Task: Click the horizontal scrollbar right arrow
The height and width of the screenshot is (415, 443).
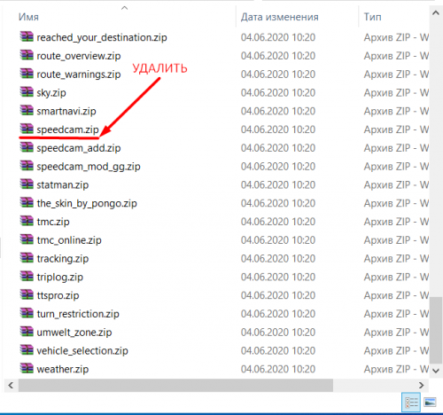Action: click(x=422, y=385)
